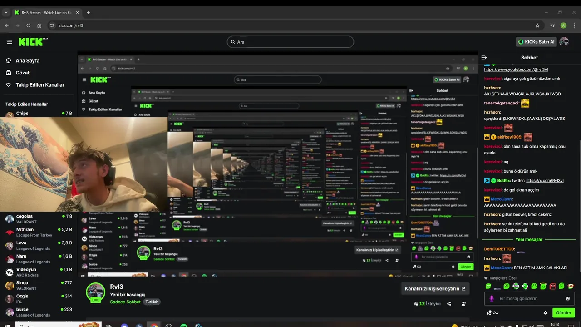581x327 pixels.
Task: Reload the browser page
Action: click(28, 25)
